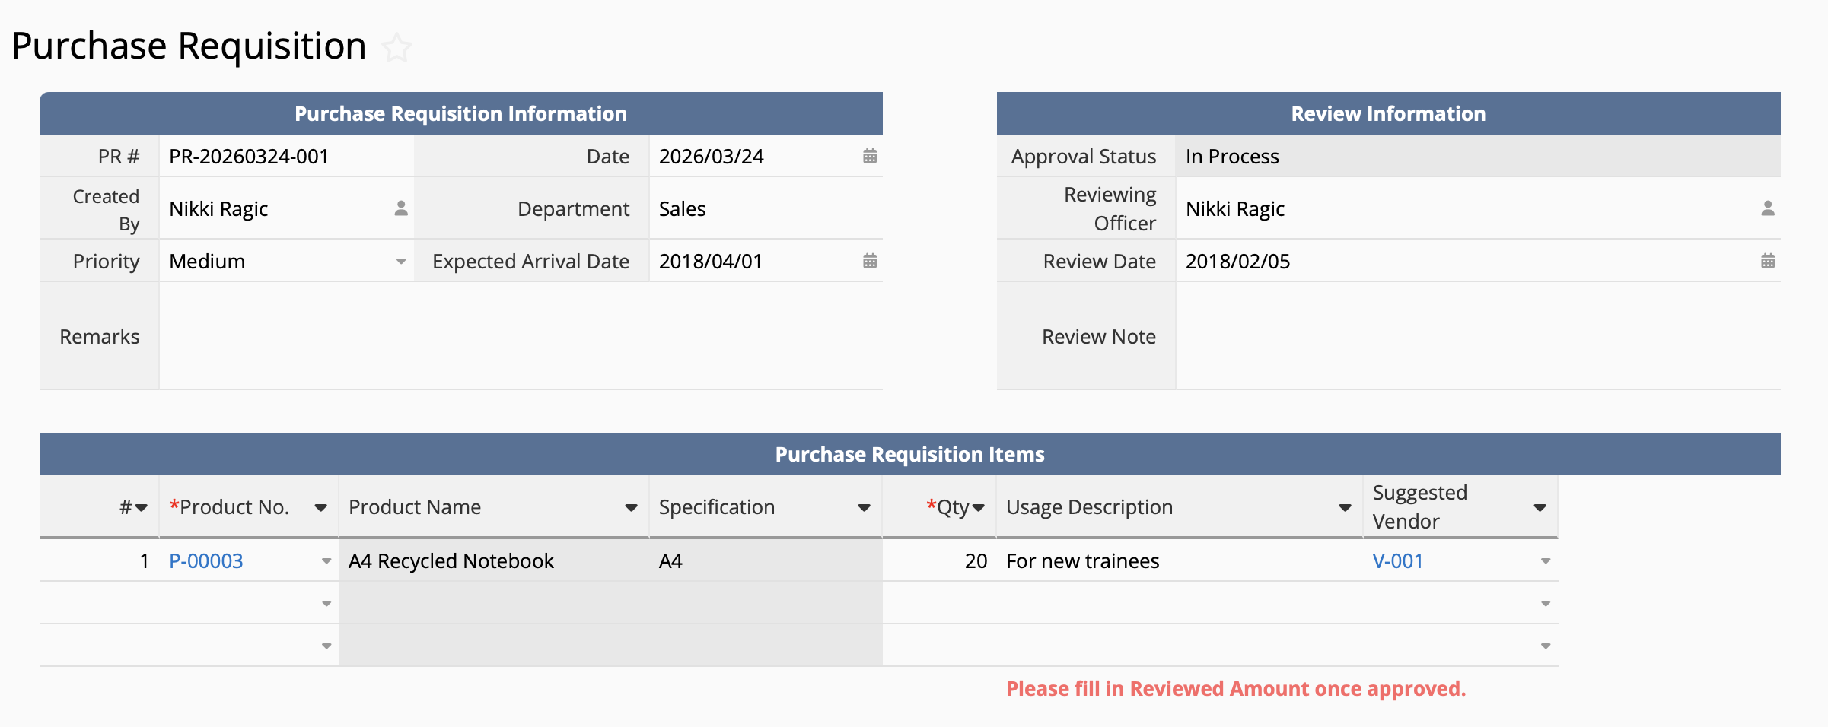Open calendar picker for Review Date
The height and width of the screenshot is (727, 1828).
pyautogui.click(x=1767, y=262)
